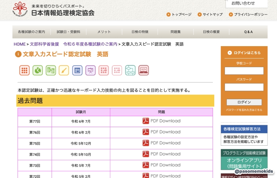Viewport: 277px width, 178px height.
Task: Click お問い合わせ contact tab
Action: [x=247, y=4]
